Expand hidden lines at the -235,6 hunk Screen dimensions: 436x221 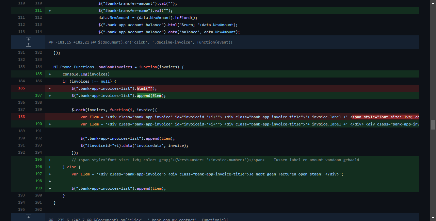coord(29,216)
